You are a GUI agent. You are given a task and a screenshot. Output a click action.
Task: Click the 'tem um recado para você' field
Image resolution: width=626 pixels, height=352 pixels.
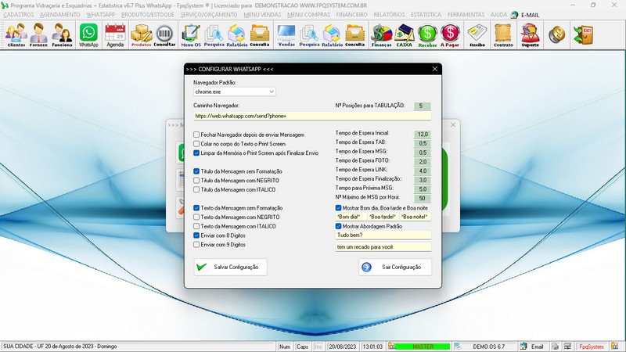click(383, 247)
